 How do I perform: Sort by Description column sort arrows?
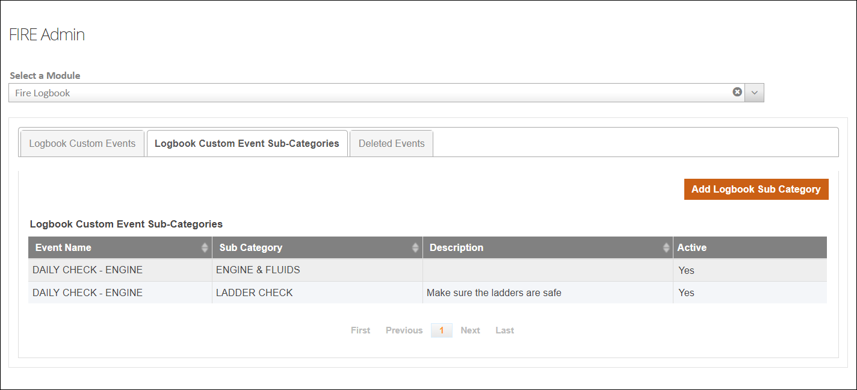click(x=666, y=248)
